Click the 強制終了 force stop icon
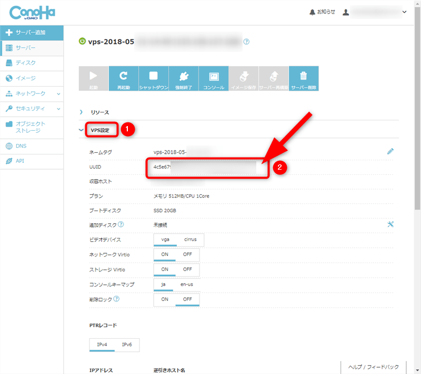421x374 pixels. coord(184,79)
